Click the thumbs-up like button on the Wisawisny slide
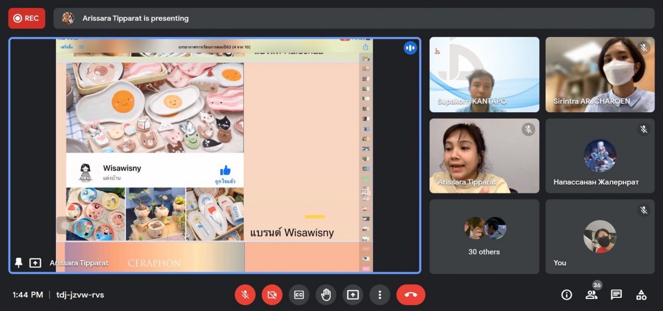The image size is (663, 311). pos(225,171)
